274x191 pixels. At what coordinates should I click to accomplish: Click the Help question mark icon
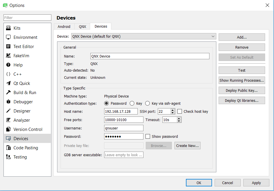[8, 65]
